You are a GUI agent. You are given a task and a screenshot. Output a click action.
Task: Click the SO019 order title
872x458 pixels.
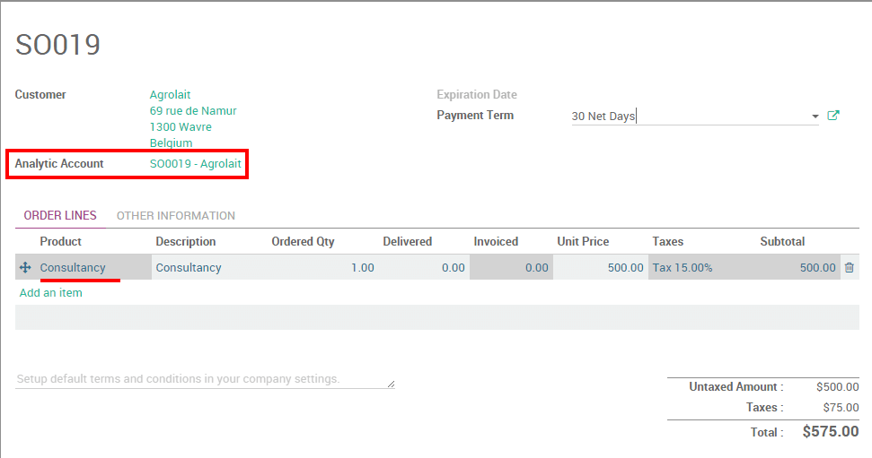(57, 45)
